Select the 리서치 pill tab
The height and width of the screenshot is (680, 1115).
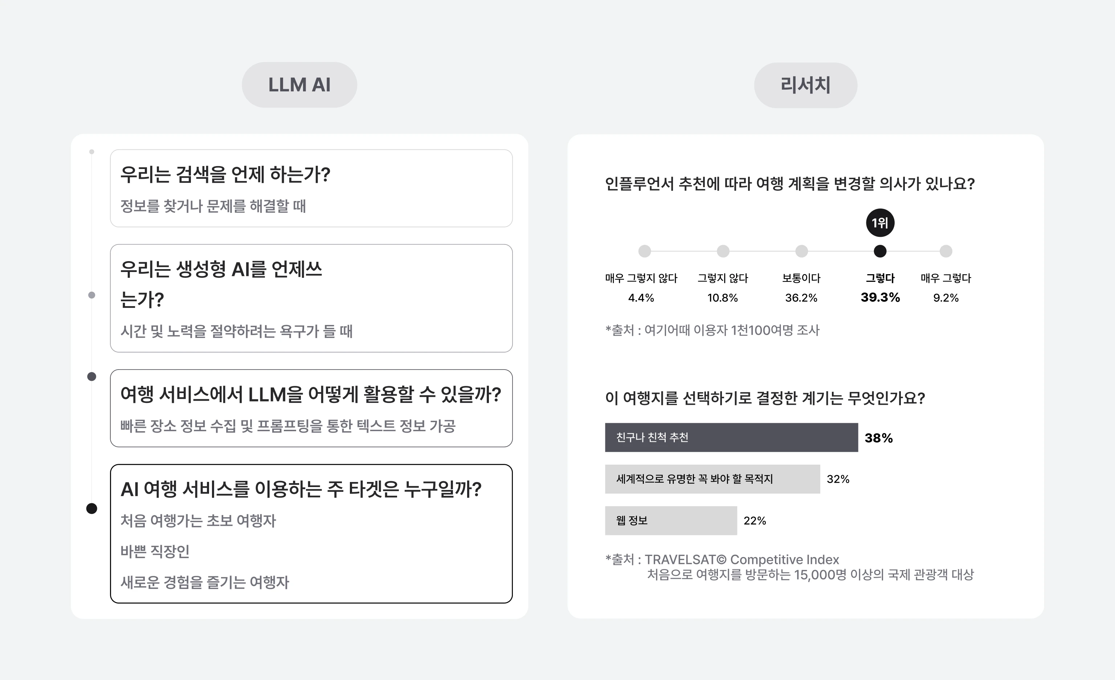coord(805,85)
